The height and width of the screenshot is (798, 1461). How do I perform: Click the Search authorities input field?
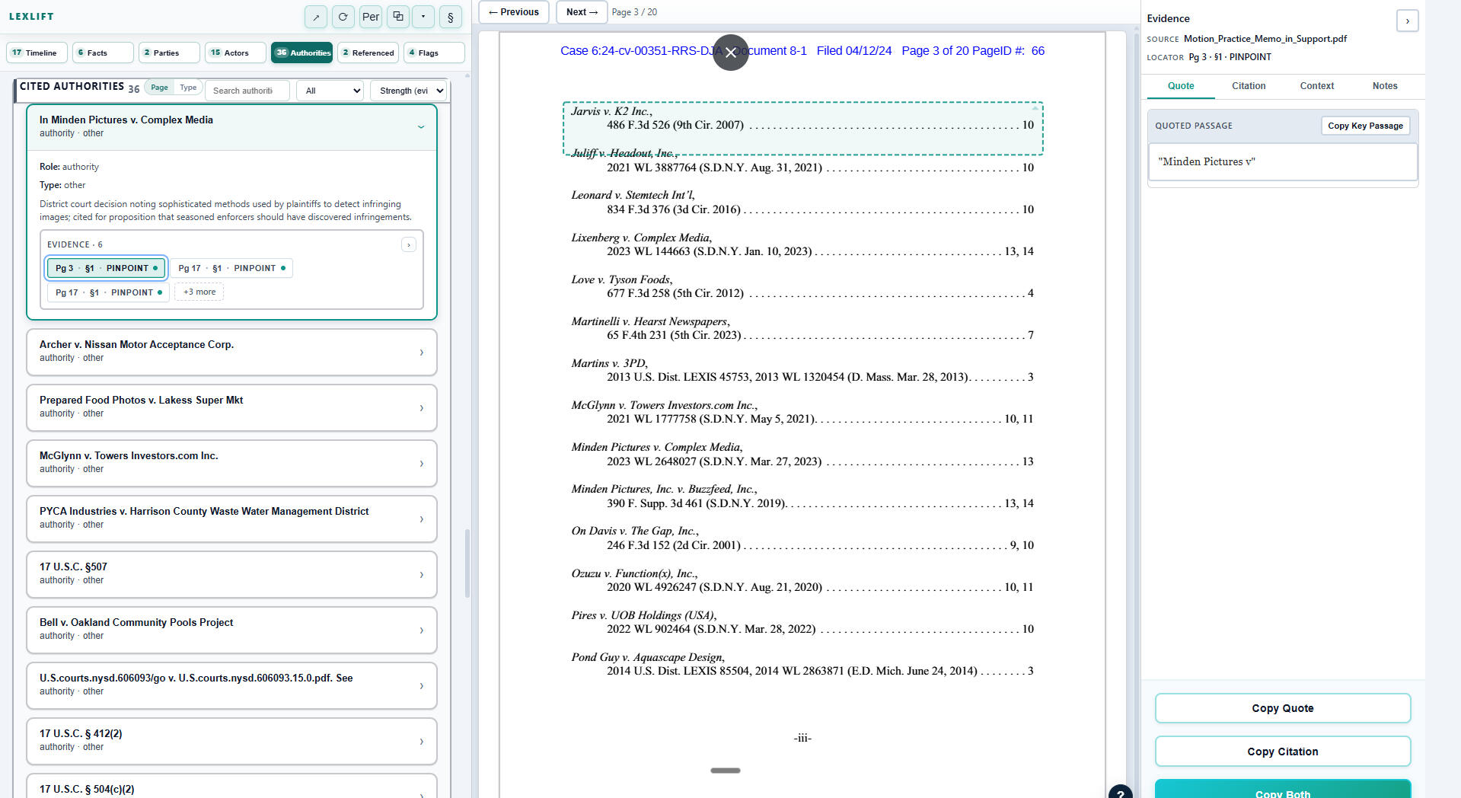coord(247,91)
